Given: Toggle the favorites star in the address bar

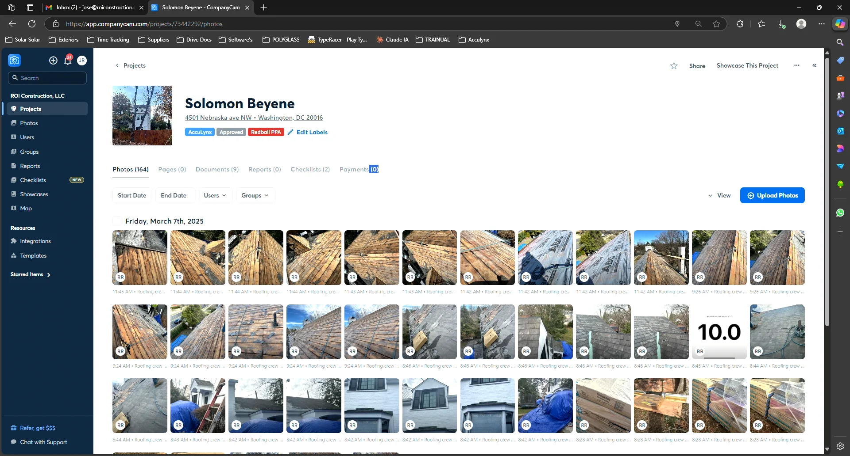Looking at the screenshot, I should [717, 24].
